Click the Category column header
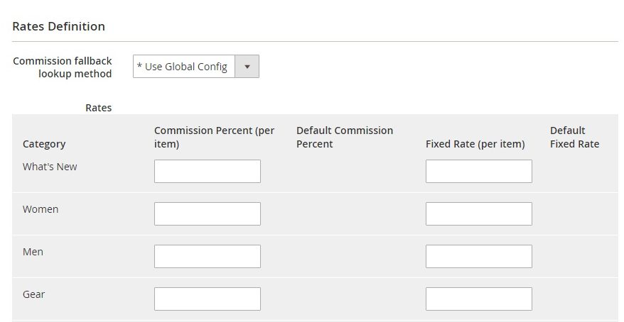624x322 pixels. point(44,144)
